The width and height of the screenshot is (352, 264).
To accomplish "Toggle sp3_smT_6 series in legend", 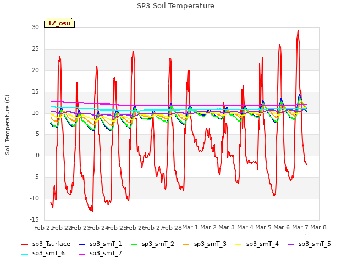I will pyautogui.click(x=43, y=254).
